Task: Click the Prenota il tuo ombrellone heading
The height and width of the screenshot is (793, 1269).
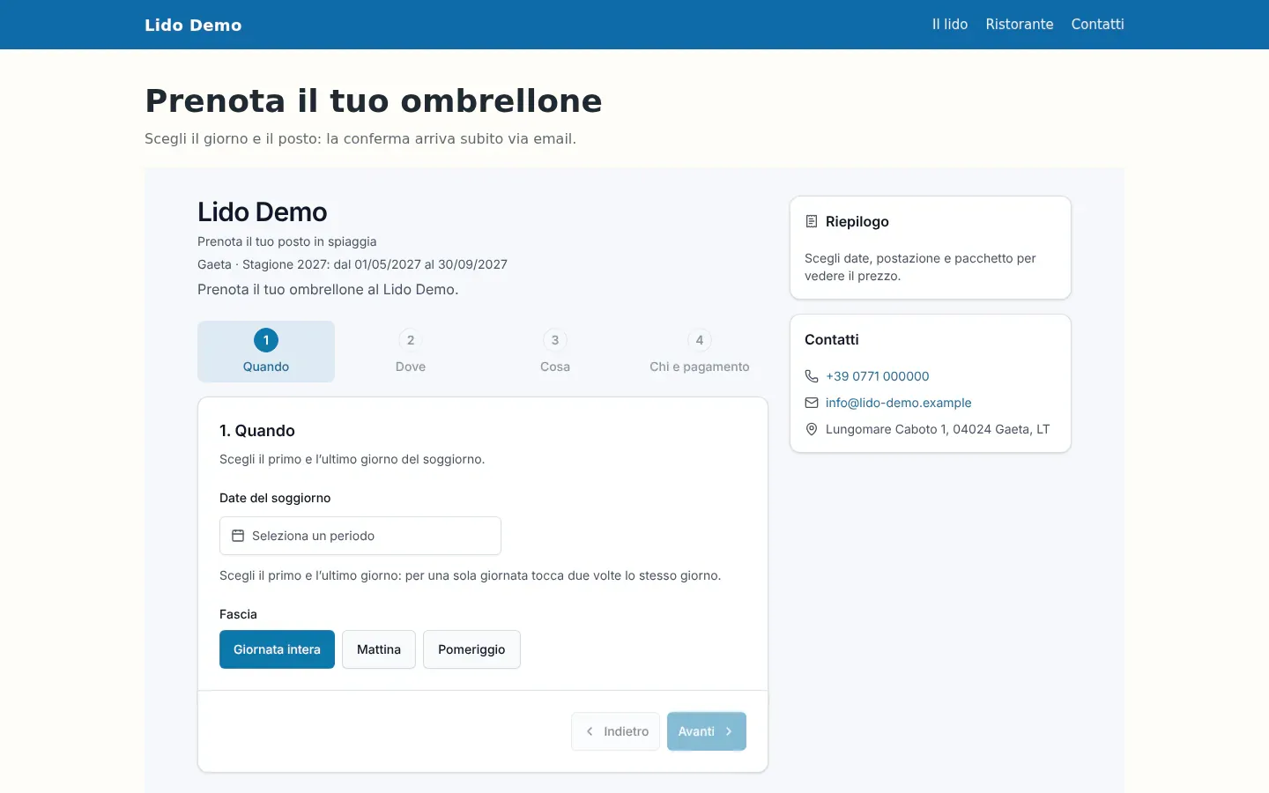Action: [374, 100]
